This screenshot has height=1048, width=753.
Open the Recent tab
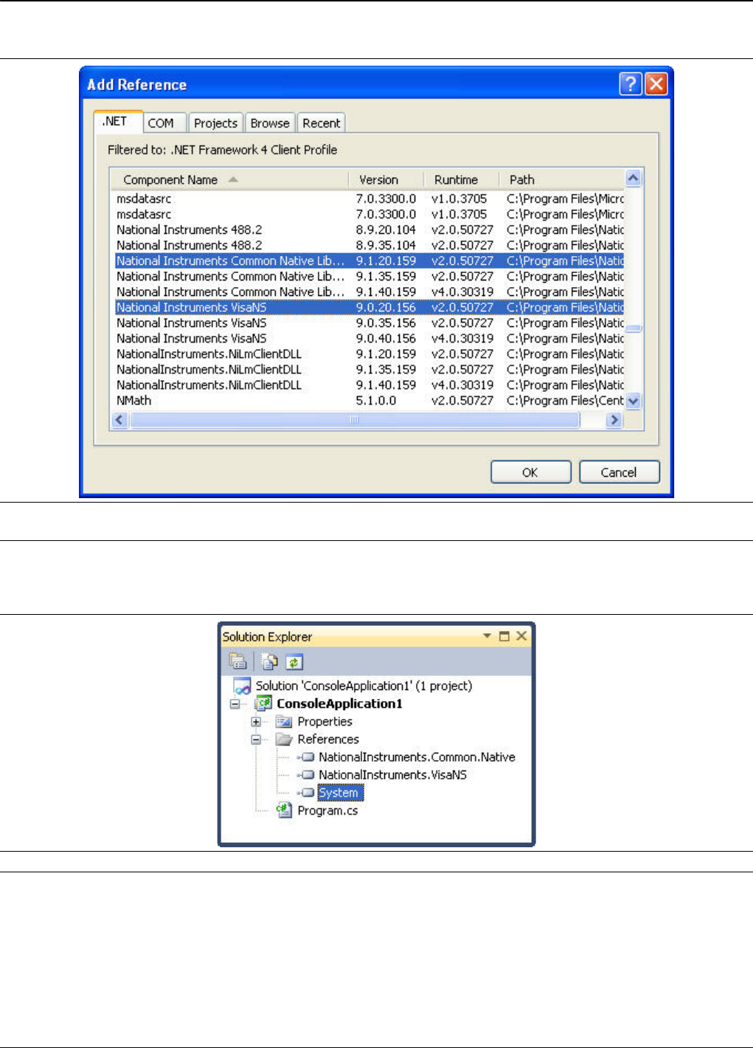click(x=322, y=123)
